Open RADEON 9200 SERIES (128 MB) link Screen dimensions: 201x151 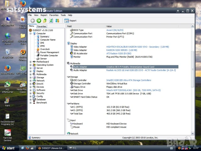click(122, 50)
